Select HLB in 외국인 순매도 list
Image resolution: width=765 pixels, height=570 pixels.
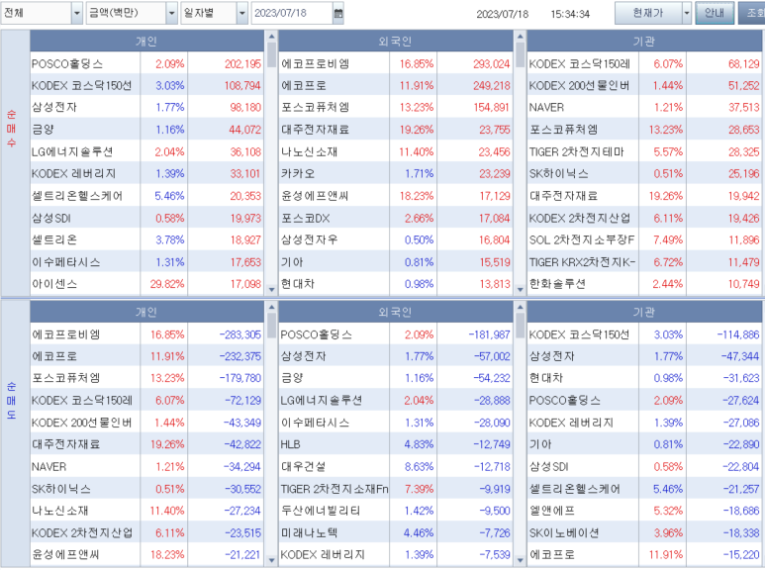point(290,444)
